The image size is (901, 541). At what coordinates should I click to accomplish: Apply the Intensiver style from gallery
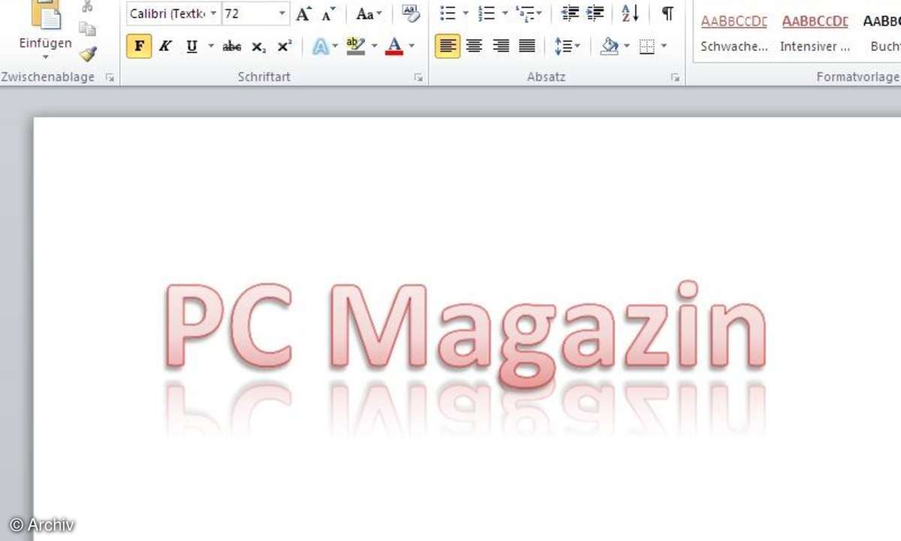[x=815, y=33]
